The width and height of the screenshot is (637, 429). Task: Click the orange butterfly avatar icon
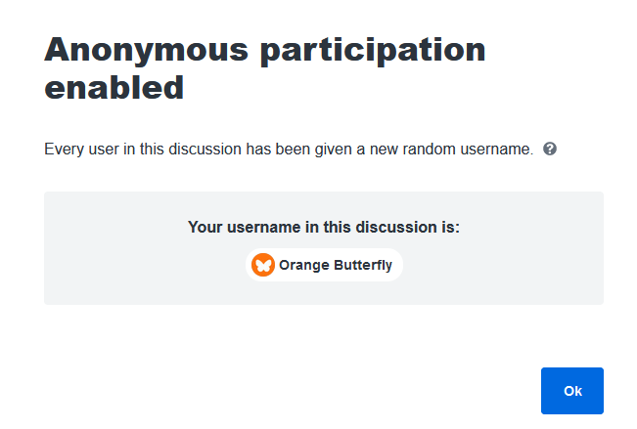coord(263,265)
